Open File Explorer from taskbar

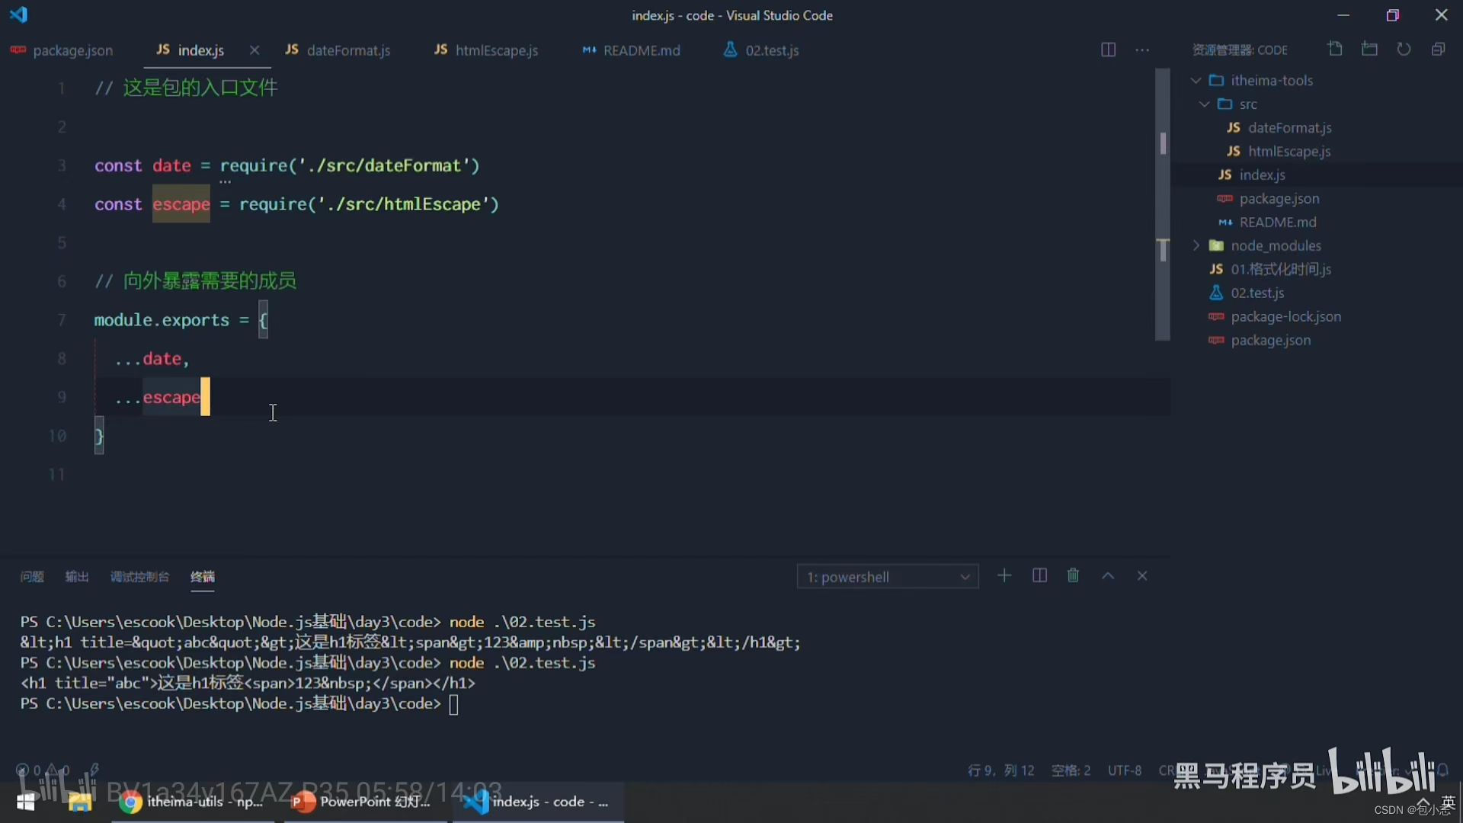[x=79, y=802]
